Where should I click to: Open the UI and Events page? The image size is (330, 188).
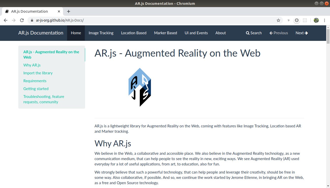point(196,33)
